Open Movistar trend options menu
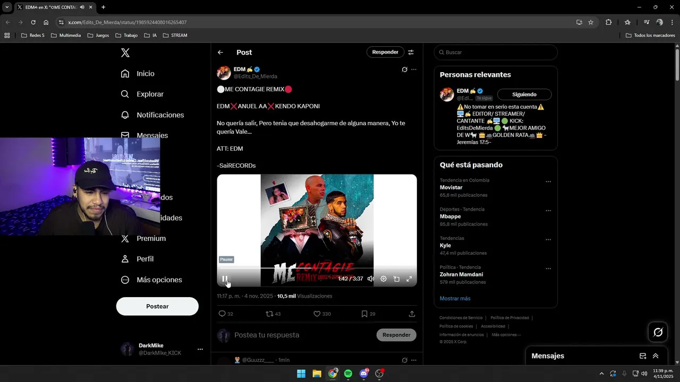This screenshot has width=680, height=382. (548, 181)
